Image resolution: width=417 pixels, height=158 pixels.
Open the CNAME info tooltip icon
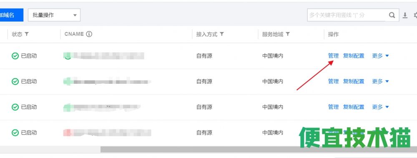89,34
